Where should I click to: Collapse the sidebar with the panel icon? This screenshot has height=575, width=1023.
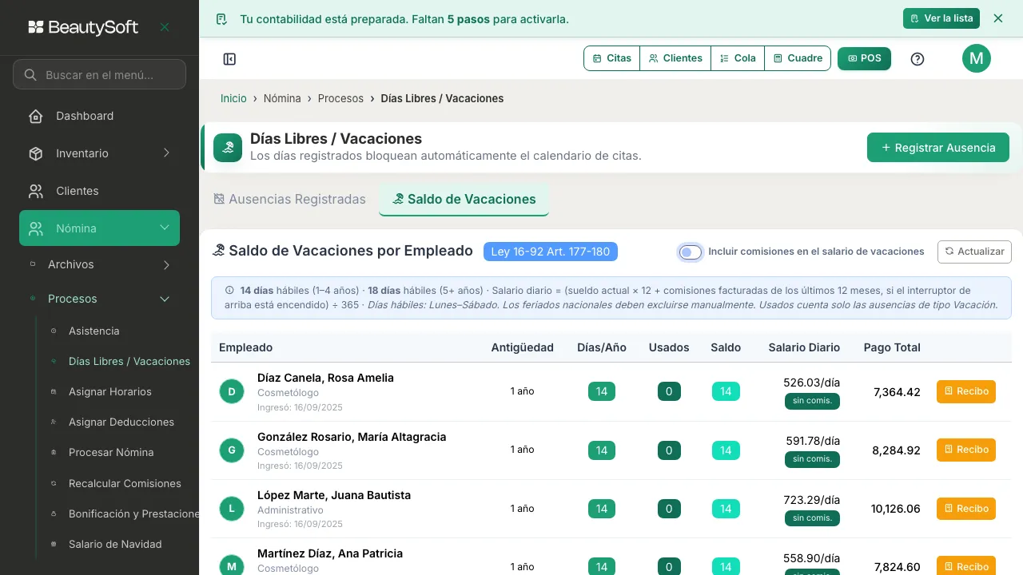pyautogui.click(x=229, y=59)
